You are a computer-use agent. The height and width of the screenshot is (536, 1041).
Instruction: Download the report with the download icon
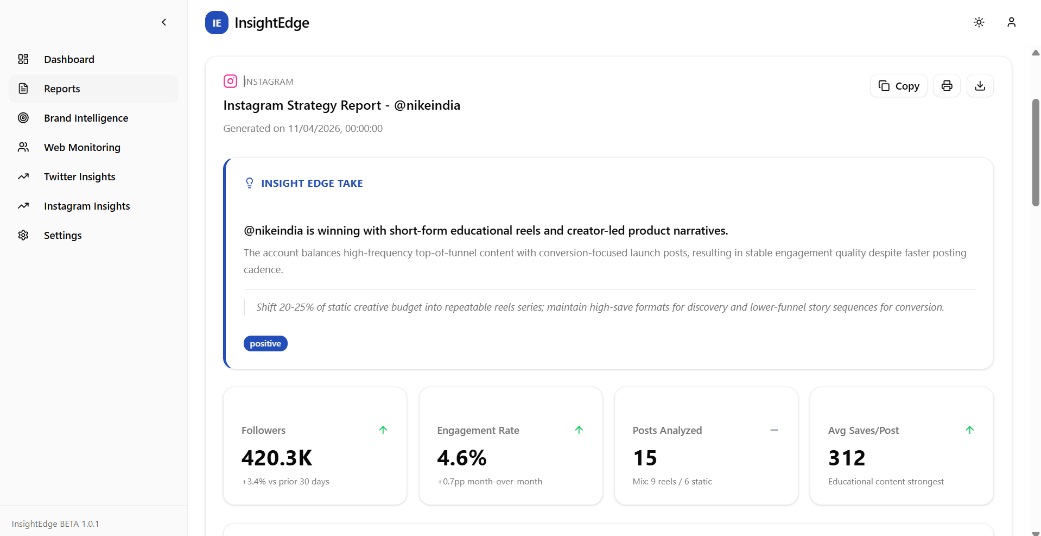(980, 85)
